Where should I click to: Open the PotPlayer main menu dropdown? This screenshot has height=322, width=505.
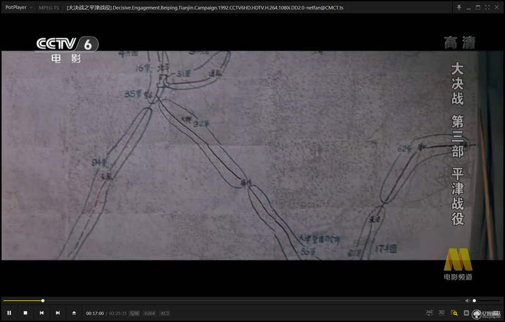click(x=19, y=8)
